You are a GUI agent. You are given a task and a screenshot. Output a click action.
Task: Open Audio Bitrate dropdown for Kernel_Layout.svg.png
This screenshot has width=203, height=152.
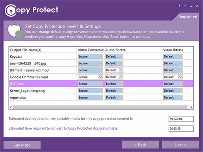click(x=114, y=91)
